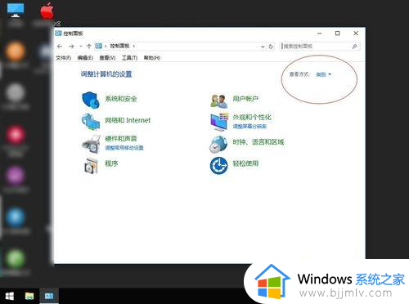The image size is (409, 304).
Task: Open the 硬件和声音 link
Action: tap(121, 138)
